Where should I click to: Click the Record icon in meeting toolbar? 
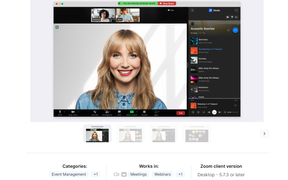tap(144, 112)
